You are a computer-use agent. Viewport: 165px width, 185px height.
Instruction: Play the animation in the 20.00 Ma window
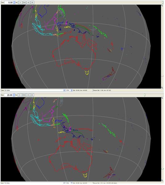[20, 95]
